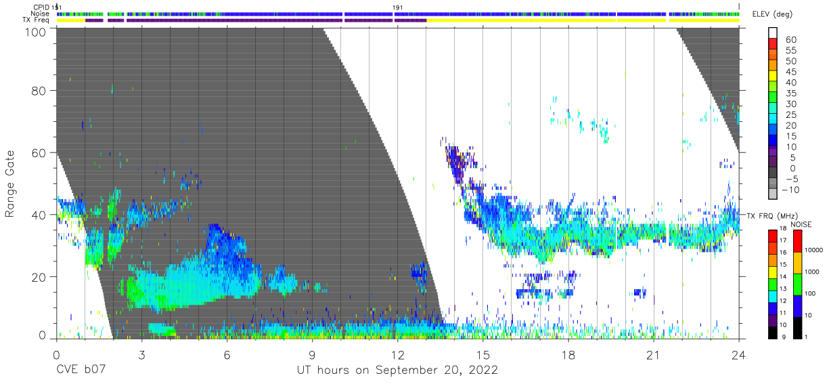The width and height of the screenshot is (831, 384).
Task: Click the 'Range Gate' y-axis title
Action: click(x=10, y=184)
